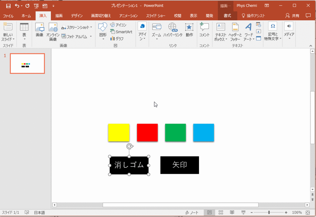Click the 106% zoom level
This screenshot has width=316, height=217.
tap(297, 213)
